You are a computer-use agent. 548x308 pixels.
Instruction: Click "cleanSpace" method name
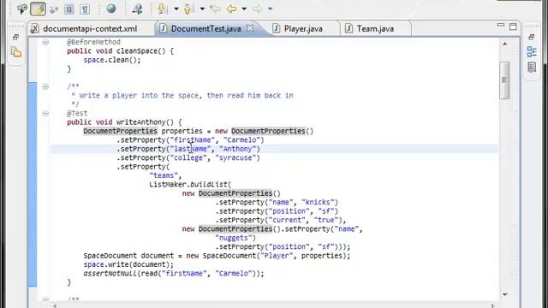click(x=137, y=51)
